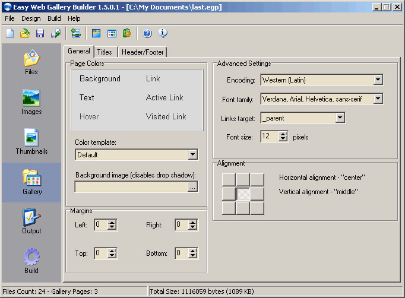Screen dimensions: 405x298
Task: Expand the Links target dropdown
Action: (340, 118)
